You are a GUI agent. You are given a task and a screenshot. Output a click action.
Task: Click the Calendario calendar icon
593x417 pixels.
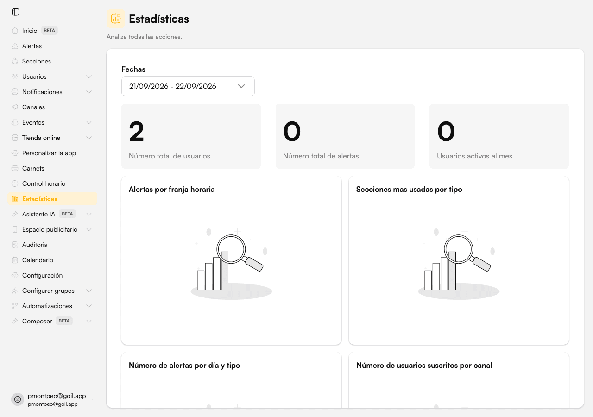point(15,260)
